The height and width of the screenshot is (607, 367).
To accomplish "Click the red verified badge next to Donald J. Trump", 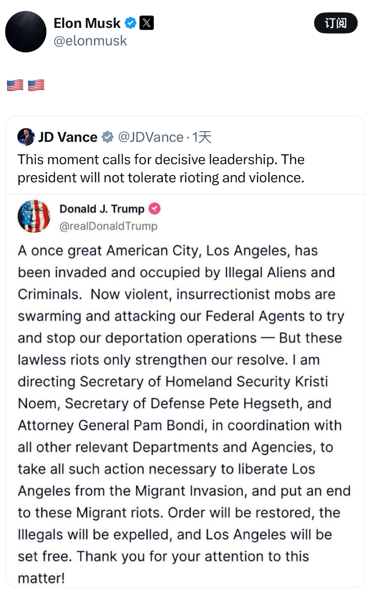I will click(155, 209).
